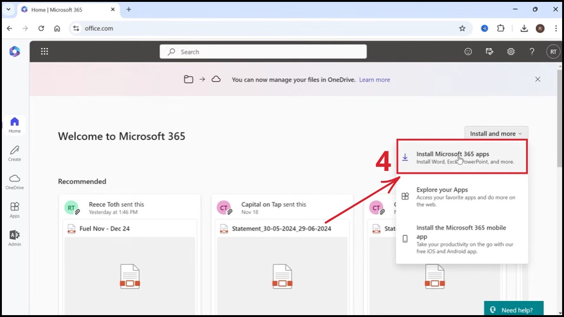Click Capital on Tap CT avatar
564x317 pixels.
pos(224,208)
